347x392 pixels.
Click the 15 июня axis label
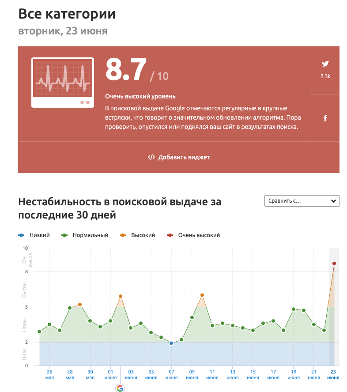click(x=253, y=374)
